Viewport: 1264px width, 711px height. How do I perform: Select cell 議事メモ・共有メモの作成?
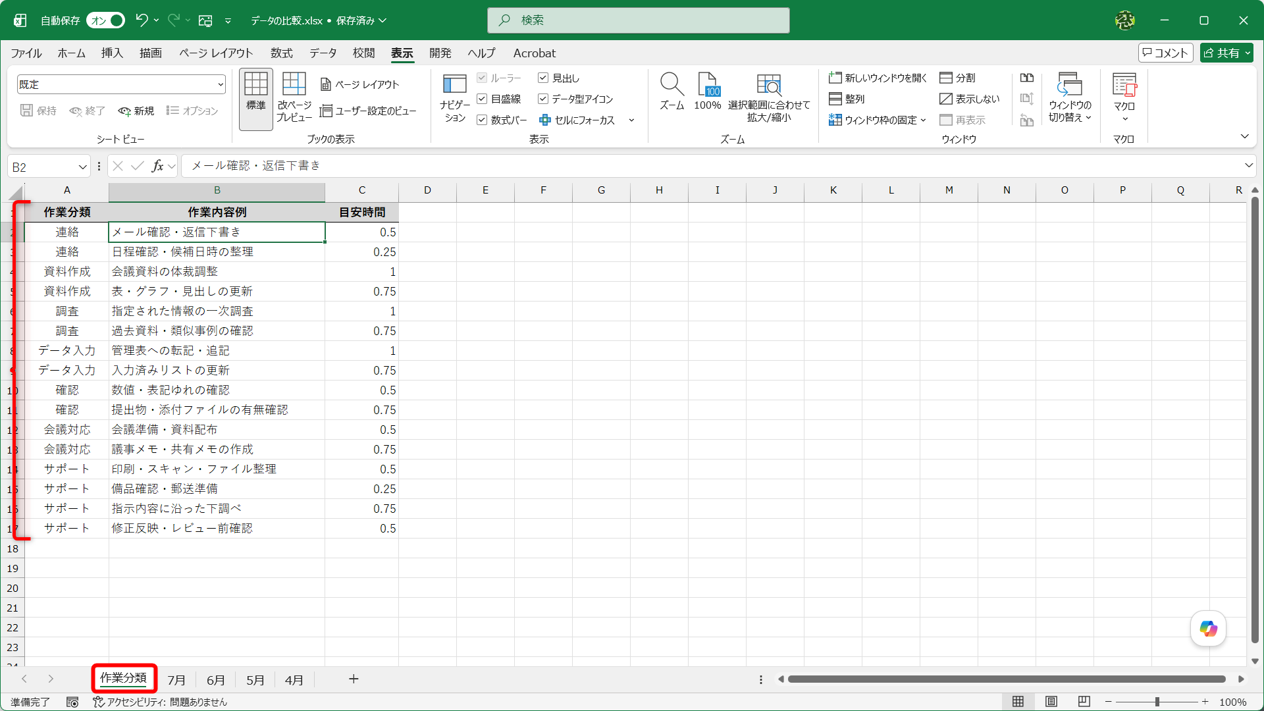click(x=217, y=450)
